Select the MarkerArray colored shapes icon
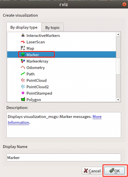Image resolution: width=128 pixels, height=177 pixels. pos(23,61)
